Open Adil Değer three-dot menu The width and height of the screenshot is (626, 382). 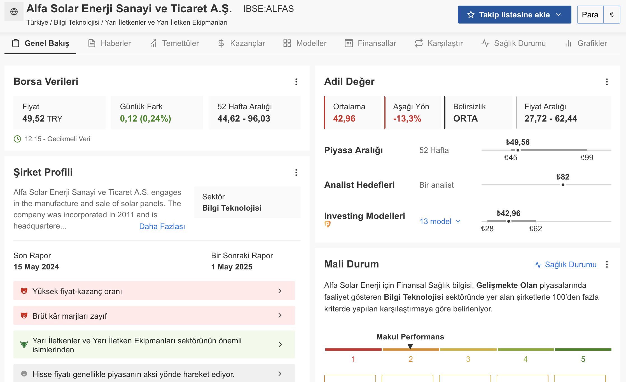point(607,82)
